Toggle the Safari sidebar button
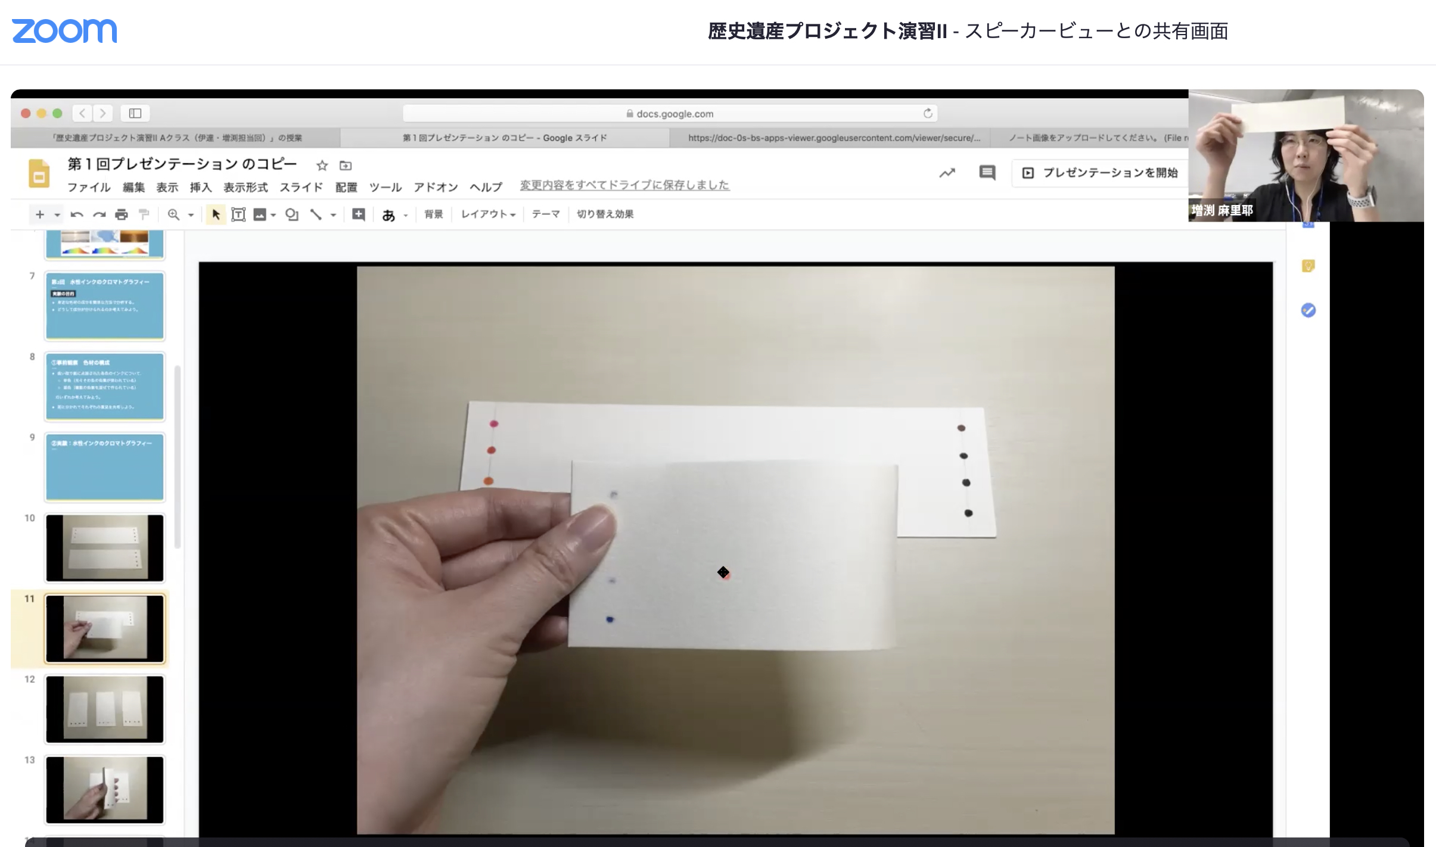Viewport: 1436px width, 847px height. [x=135, y=113]
